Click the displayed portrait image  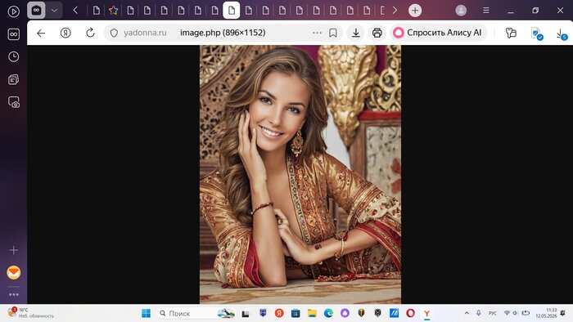pyautogui.click(x=300, y=174)
